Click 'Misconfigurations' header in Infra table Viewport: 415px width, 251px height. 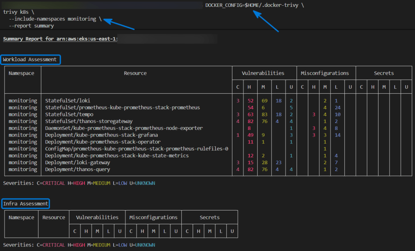pyautogui.click(x=153, y=217)
